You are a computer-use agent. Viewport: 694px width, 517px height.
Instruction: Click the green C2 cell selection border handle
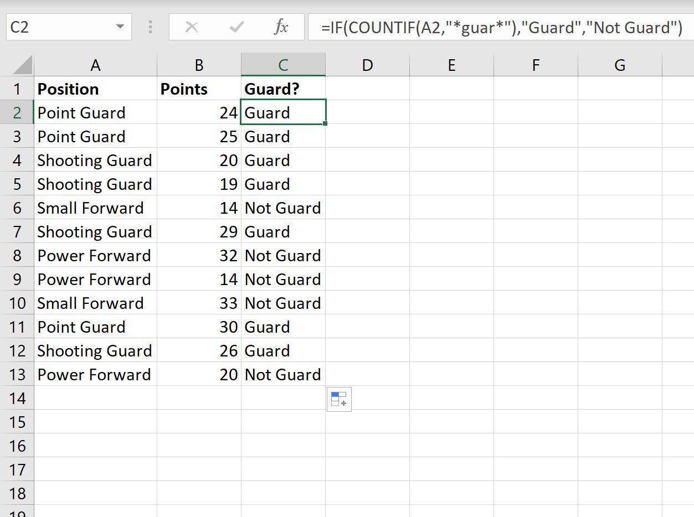click(325, 123)
